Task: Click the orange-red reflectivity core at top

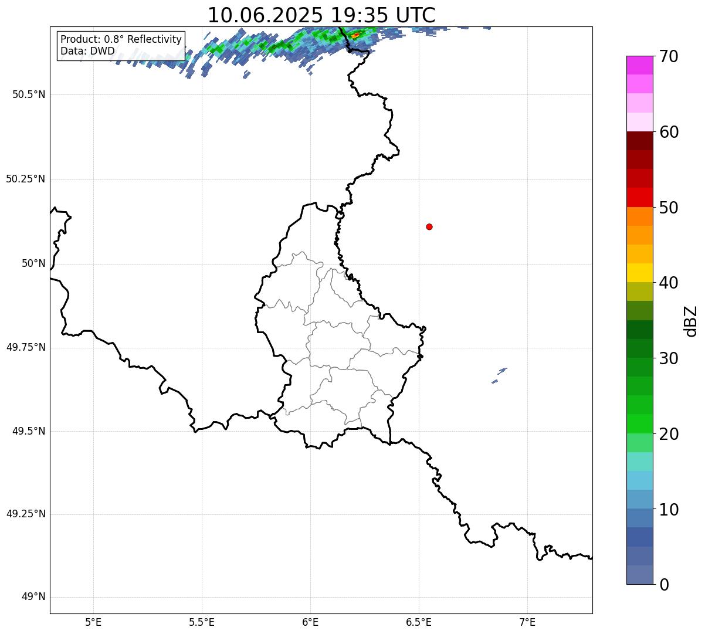Action: (355, 35)
